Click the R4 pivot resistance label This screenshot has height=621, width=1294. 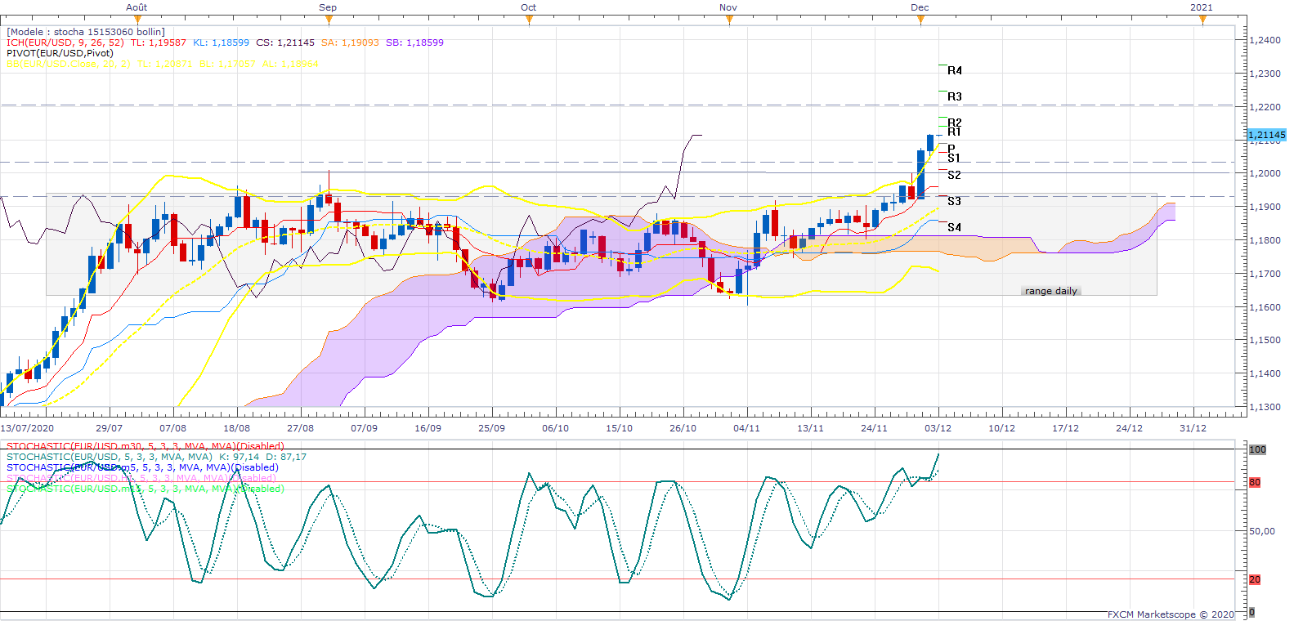(955, 70)
